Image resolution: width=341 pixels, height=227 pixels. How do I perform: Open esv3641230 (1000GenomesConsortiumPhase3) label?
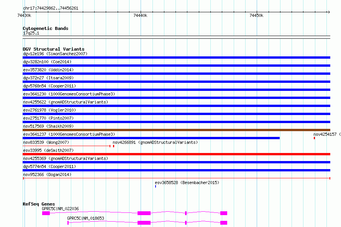click(x=69, y=94)
